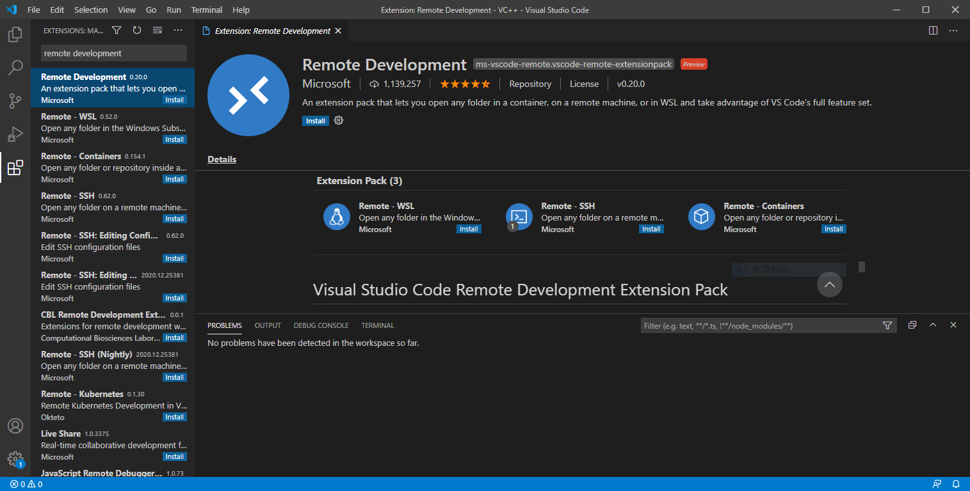970x491 pixels.
Task: Click the Remote - Containers cube icon
Action: pyautogui.click(x=701, y=217)
